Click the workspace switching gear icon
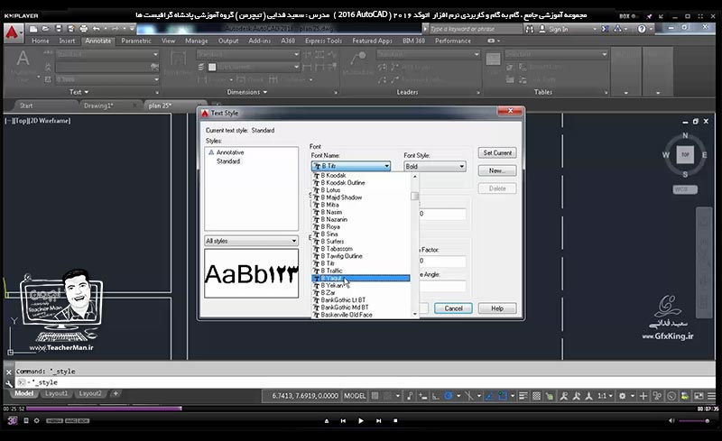The image size is (722, 441). 623,395
